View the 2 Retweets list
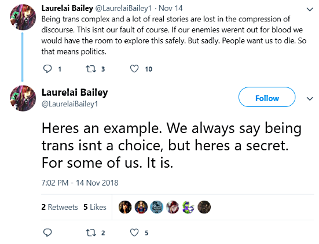 point(60,207)
